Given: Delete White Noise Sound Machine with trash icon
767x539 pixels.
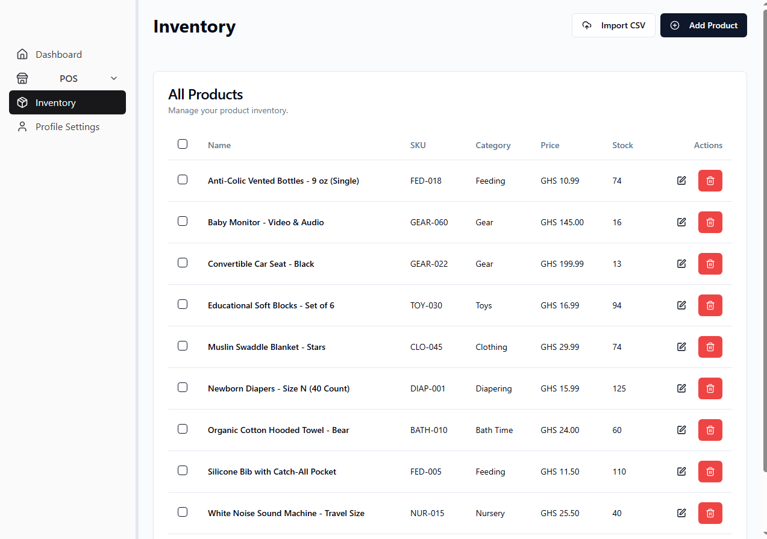Looking at the screenshot, I should click(x=710, y=513).
